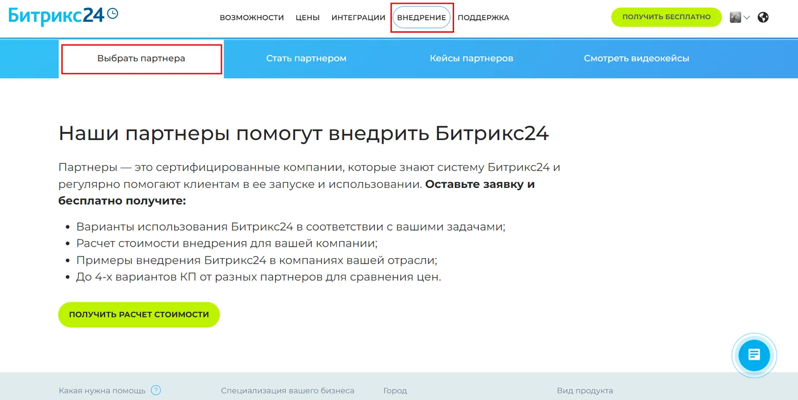The height and width of the screenshot is (400, 798).
Task: Open the Кейсы партнеров tab
Action: point(471,58)
